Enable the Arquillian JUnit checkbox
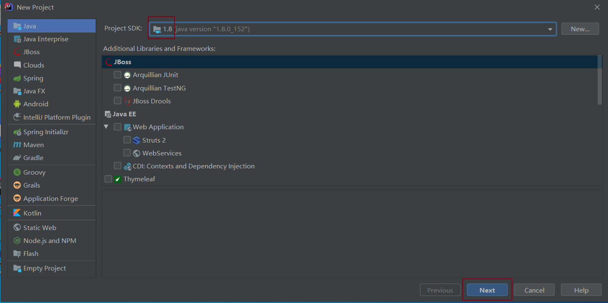 pyautogui.click(x=118, y=75)
